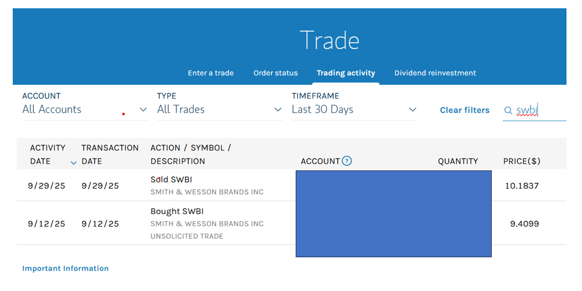Select the Bought SWBI entry
Image resolution: width=582 pixels, height=291 pixels.
[177, 211]
